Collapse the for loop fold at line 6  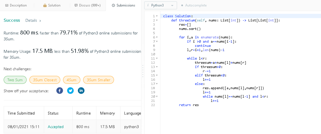point(157,37)
